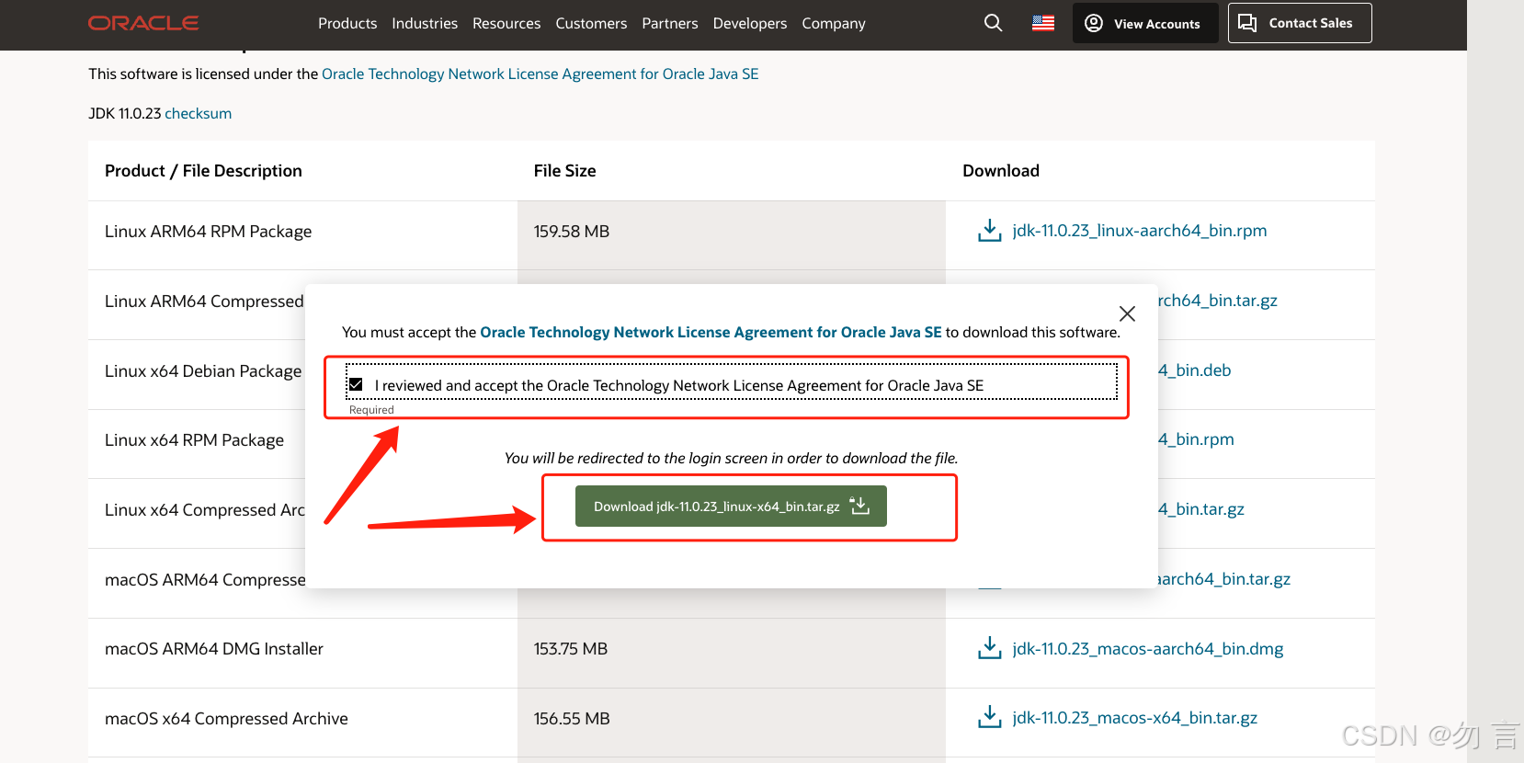1524x763 pixels.
Task: Click the Product / File Description column header
Action: [x=203, y=171]
